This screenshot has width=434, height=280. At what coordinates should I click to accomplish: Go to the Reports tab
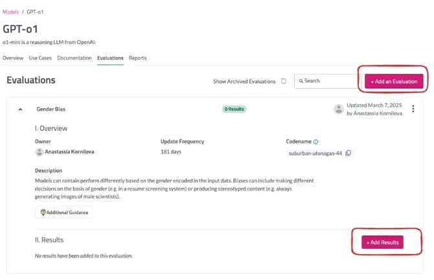[x=137, y=58]
